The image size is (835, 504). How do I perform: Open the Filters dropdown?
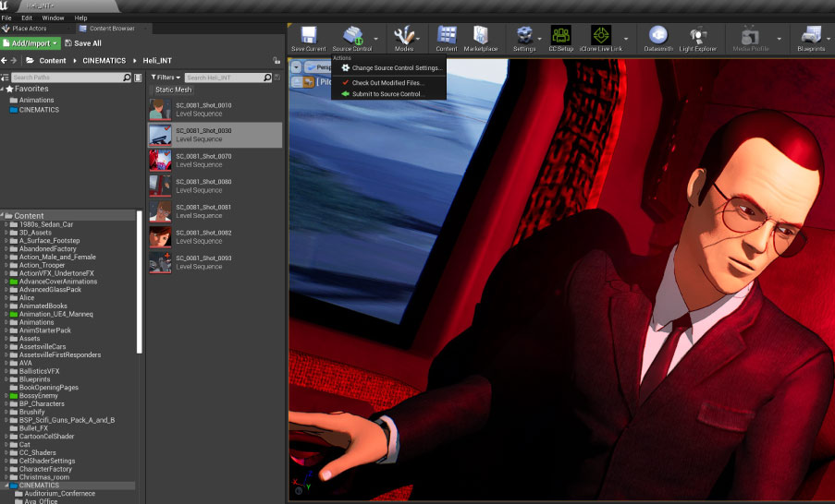[165, 78]
